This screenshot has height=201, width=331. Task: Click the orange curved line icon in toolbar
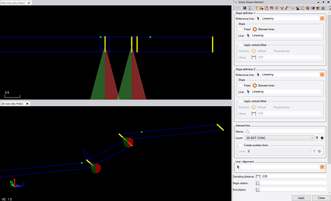pyautogui.click(x=292, y=8)
